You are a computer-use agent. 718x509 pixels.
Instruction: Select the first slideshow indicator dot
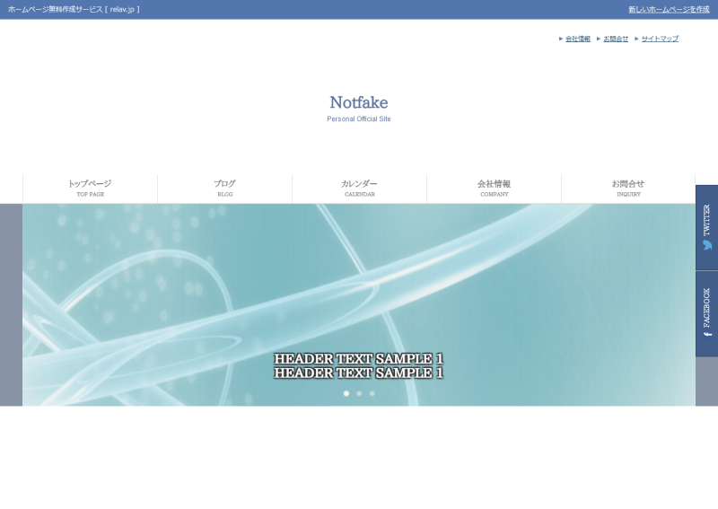point(346,393)
